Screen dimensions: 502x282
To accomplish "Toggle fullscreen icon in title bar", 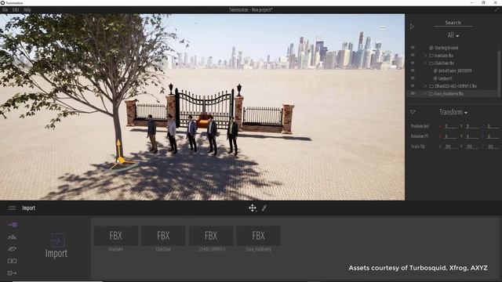I will tap(497, 9).
